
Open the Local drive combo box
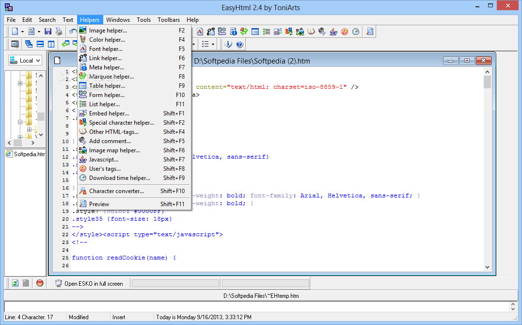[x=25, y=60]
